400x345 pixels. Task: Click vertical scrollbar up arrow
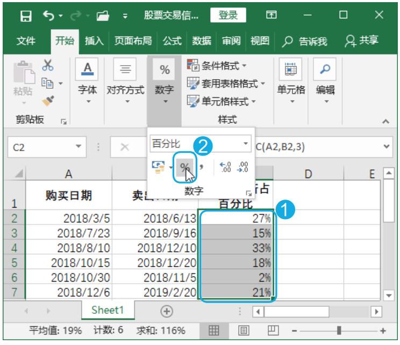coord(389,173)
